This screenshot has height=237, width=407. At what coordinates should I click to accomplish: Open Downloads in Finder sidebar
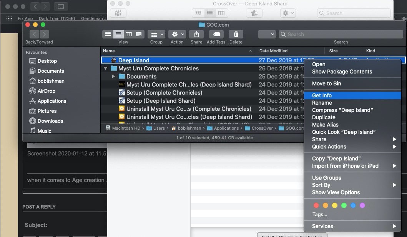pos(46,121)
